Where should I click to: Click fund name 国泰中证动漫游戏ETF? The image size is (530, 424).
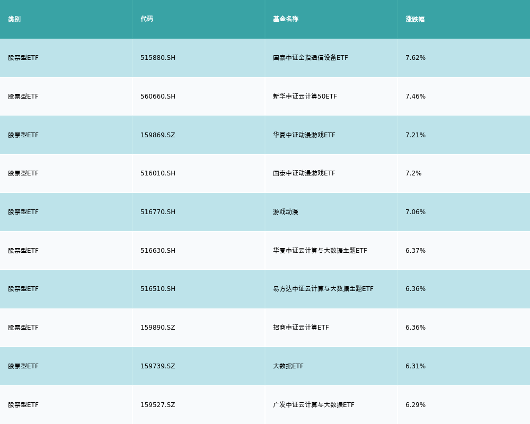point(304,173)
